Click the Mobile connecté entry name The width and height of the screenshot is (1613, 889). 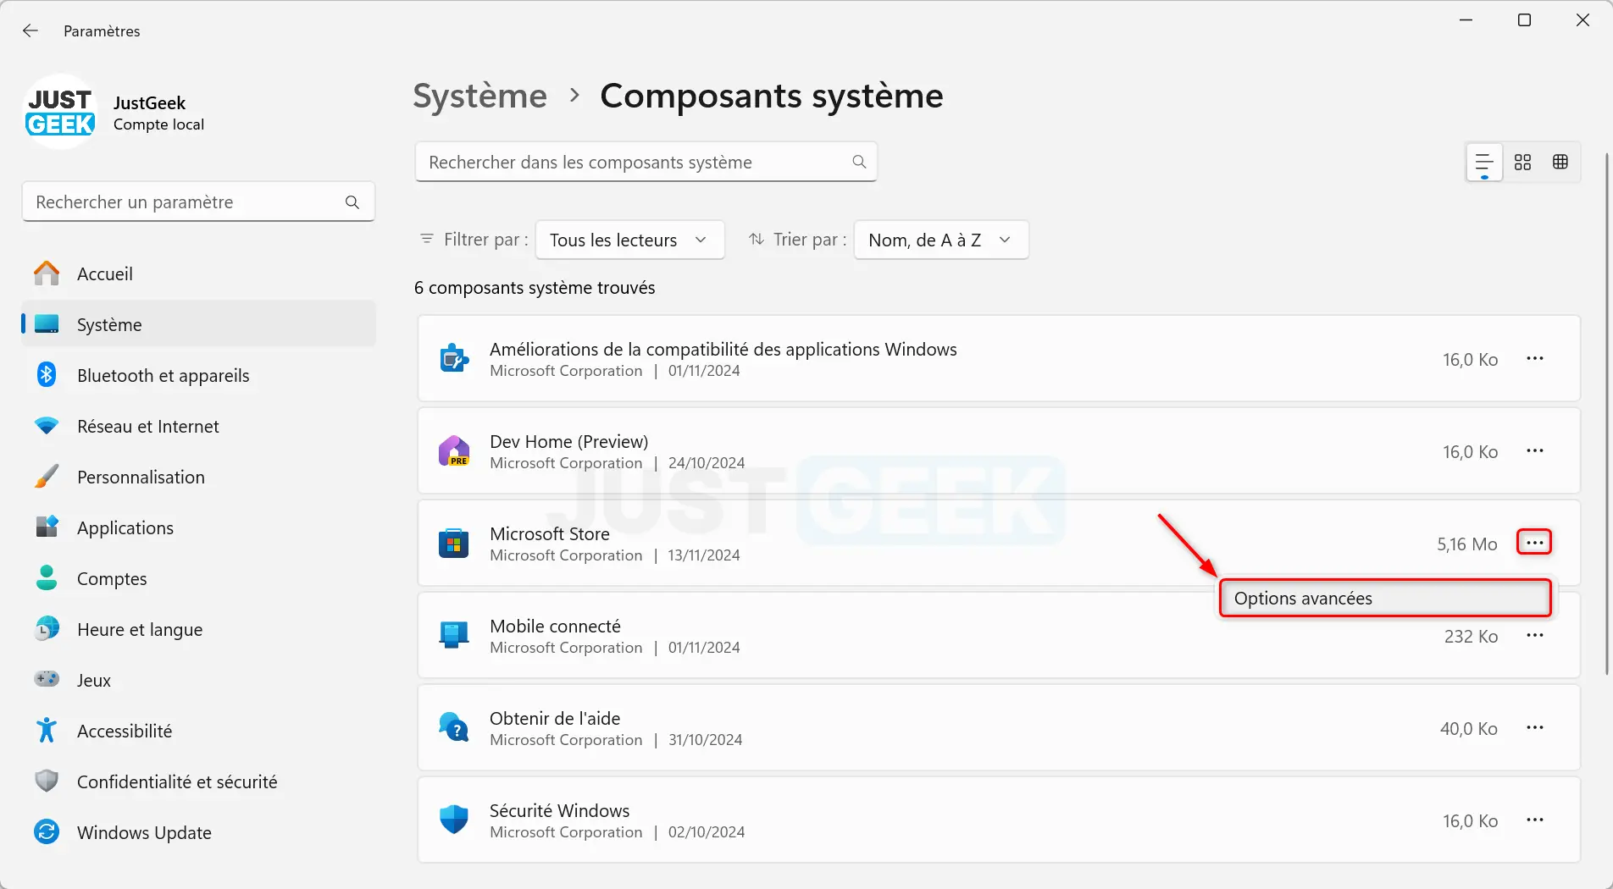click(x=555, y=627)
